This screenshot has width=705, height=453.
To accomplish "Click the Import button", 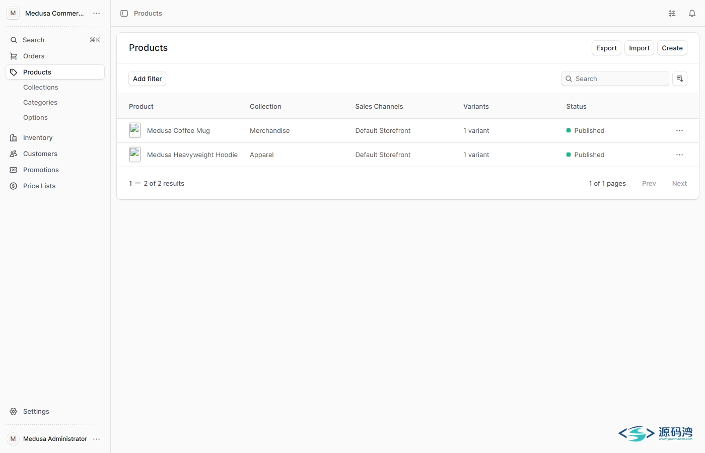I will coord(639,48).
